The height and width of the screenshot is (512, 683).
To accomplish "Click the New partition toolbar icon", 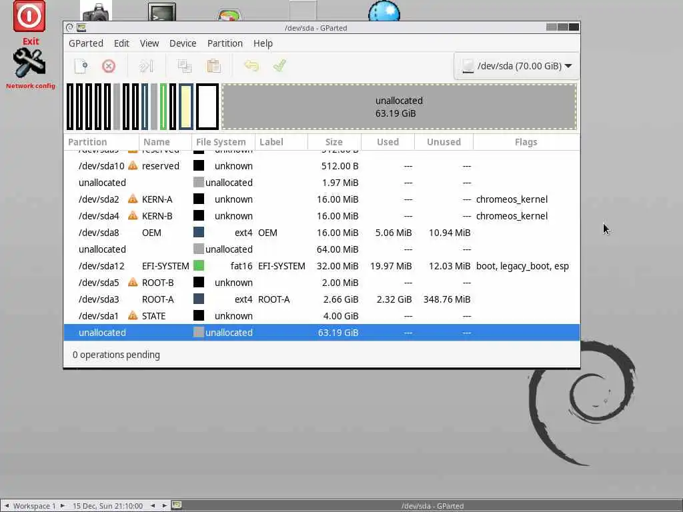I will click(x=81, y=66).
